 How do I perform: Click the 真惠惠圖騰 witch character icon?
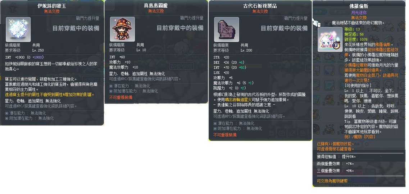[x=122, y=29]
